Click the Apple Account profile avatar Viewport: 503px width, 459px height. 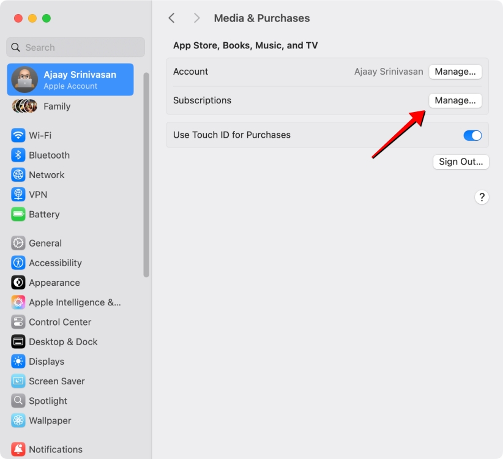click(24, 80)
